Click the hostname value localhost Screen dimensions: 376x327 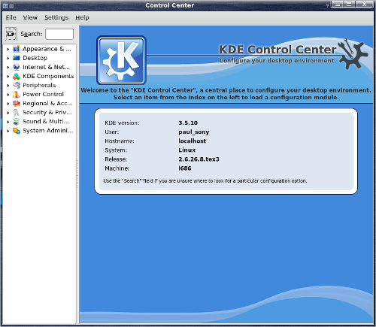coord(192,141)
